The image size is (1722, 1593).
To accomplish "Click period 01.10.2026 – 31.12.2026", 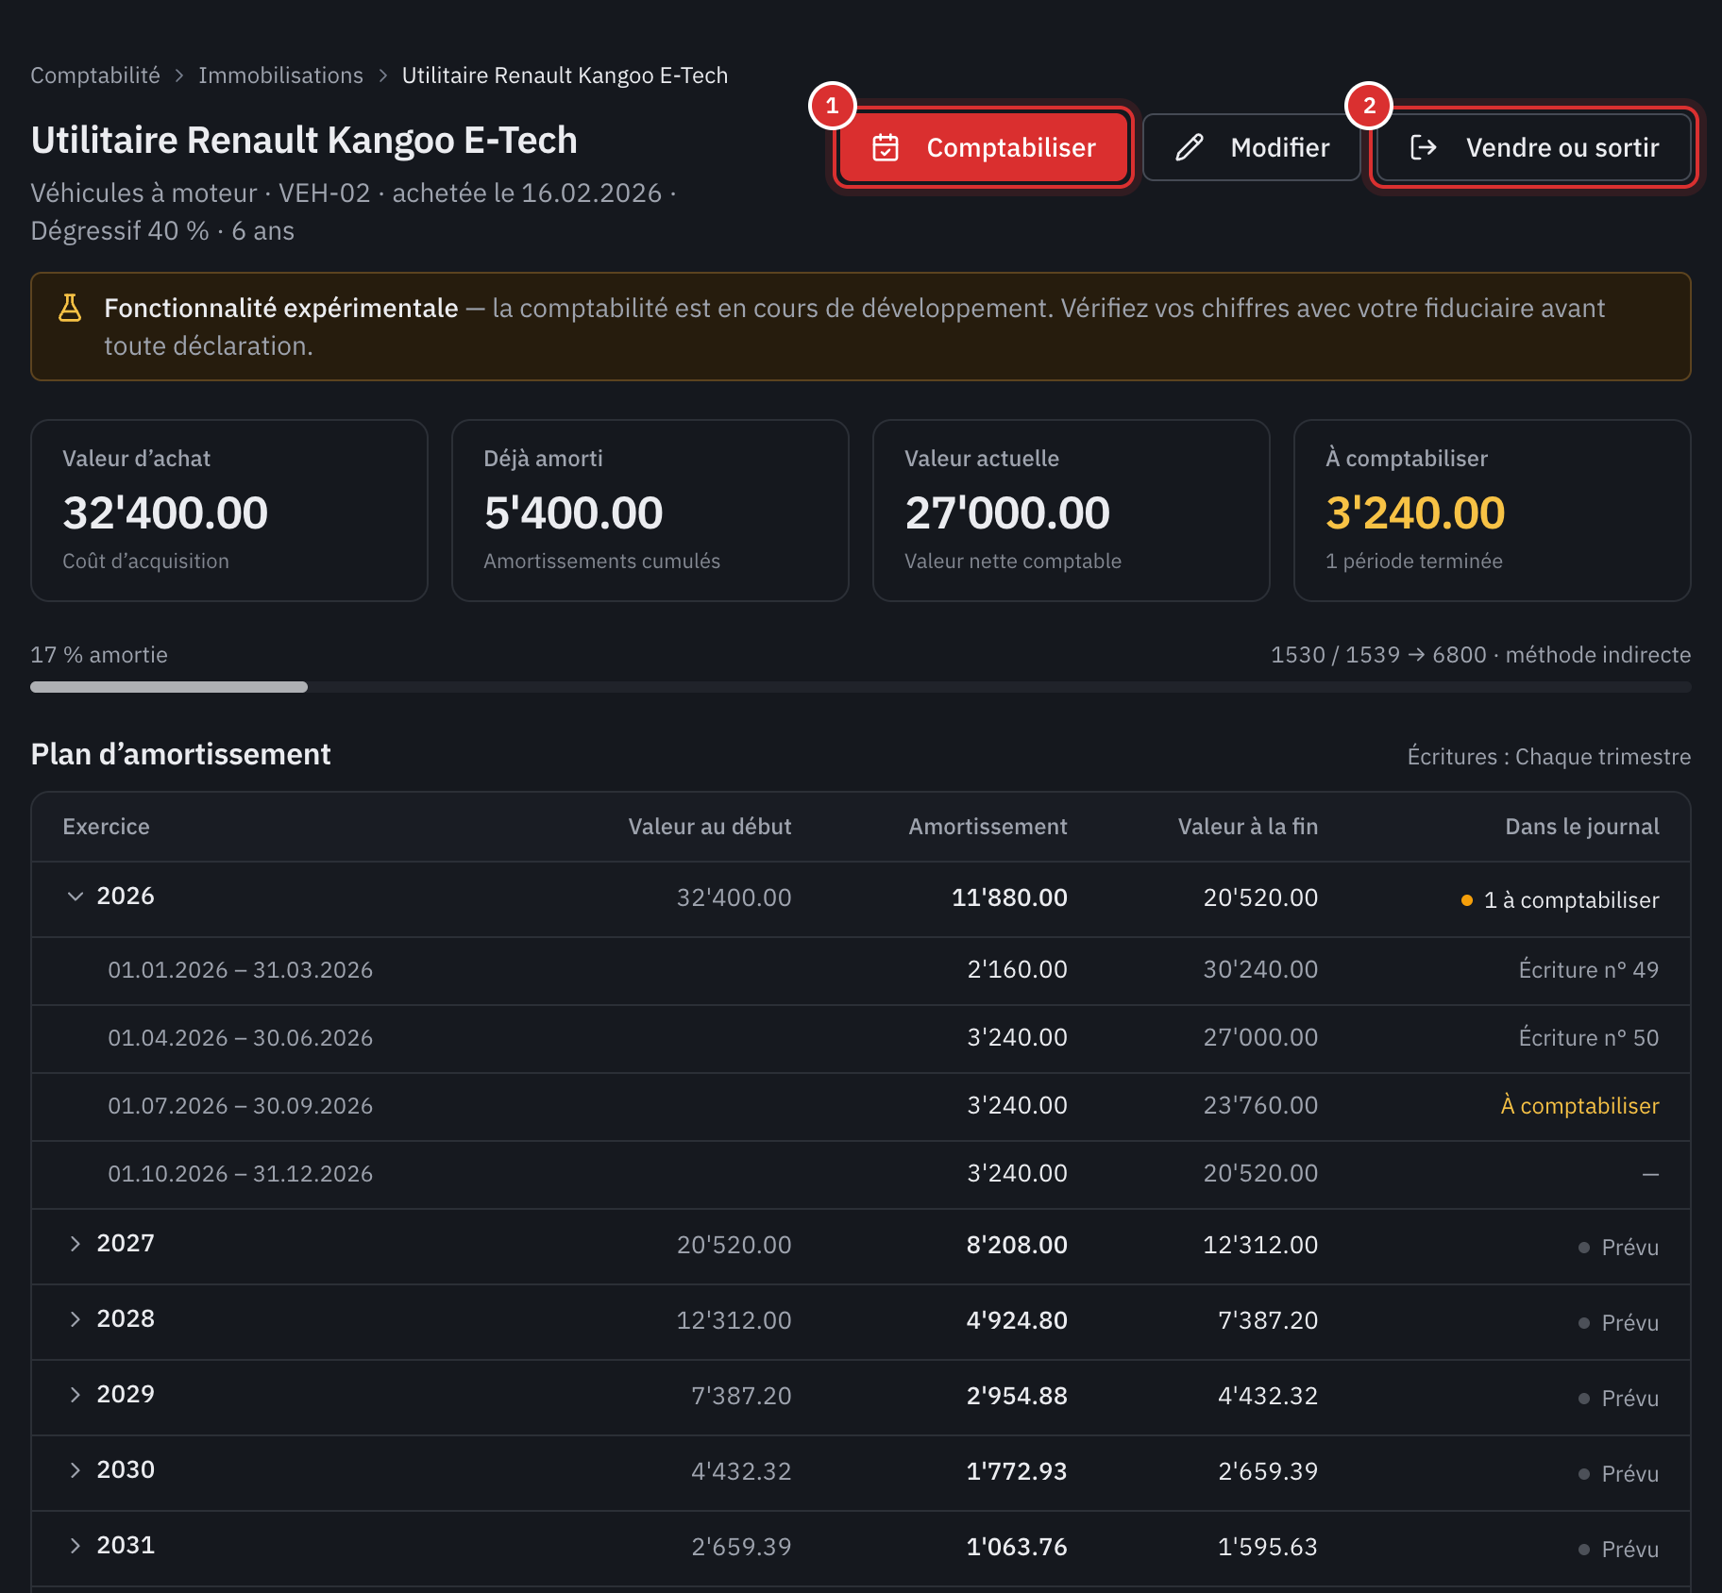I will pyautogui.click(x=240, y=1174).
